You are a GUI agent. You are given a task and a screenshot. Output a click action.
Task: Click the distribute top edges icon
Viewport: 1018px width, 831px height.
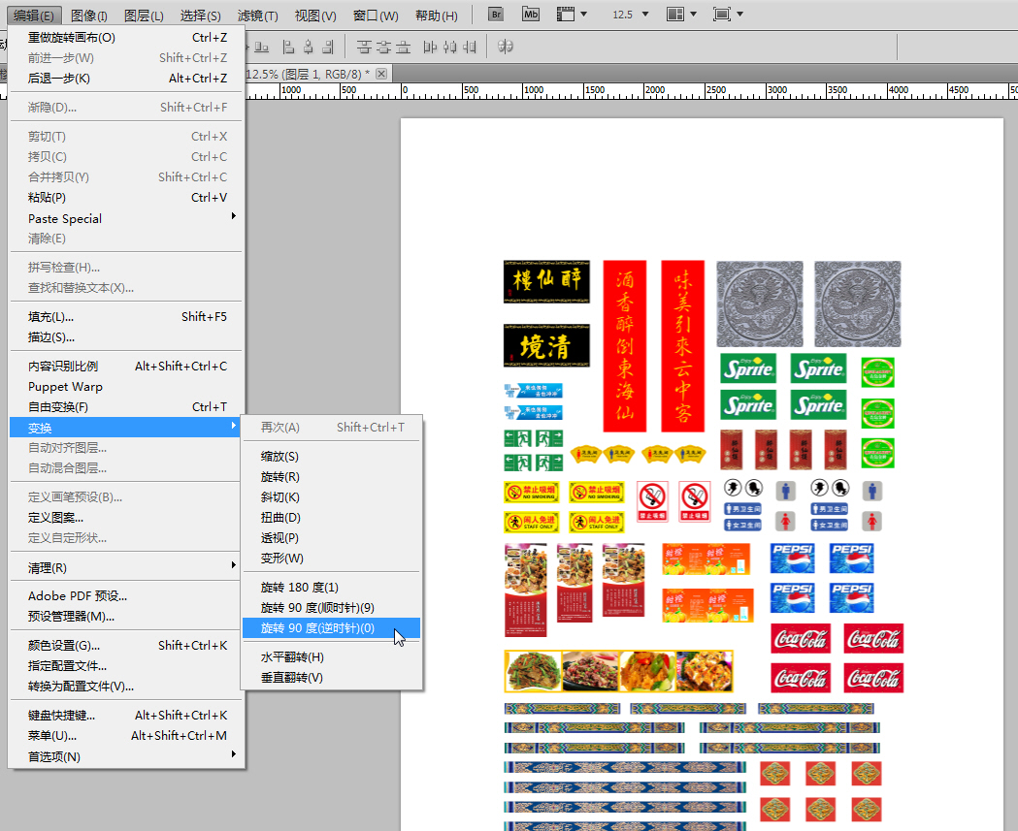click(364, 47)
